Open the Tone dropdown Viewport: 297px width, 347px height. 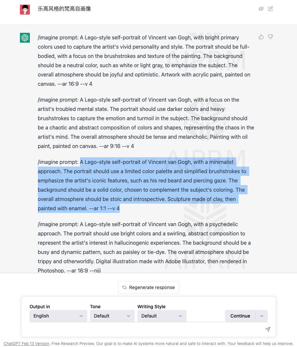[x=112, y=316]
